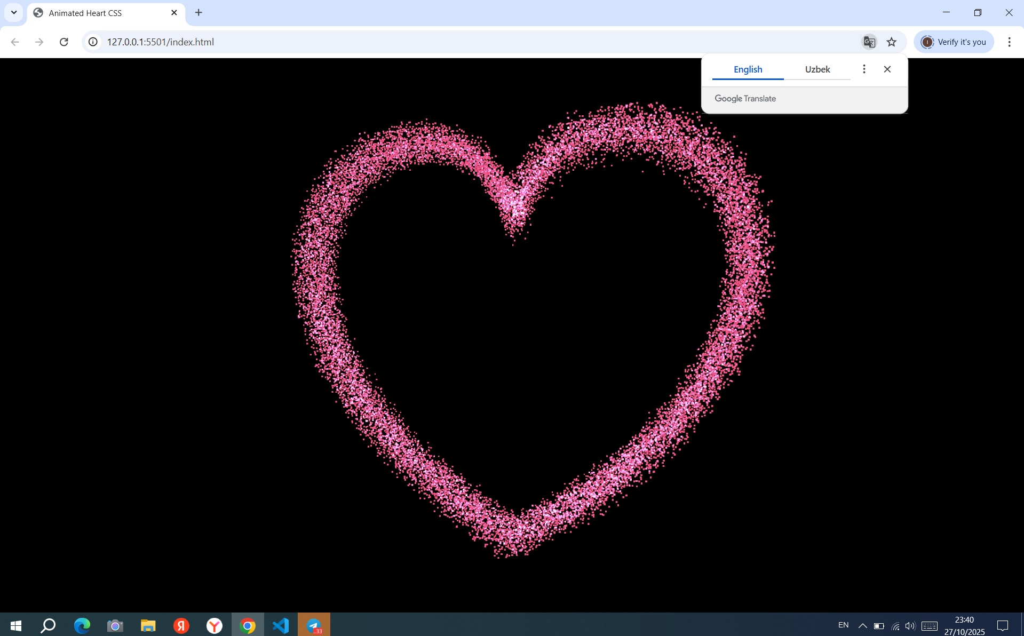Expand the tab search dropdown arrow
This screenshot has width=1024, height=636.
click(x=14, y=12)
